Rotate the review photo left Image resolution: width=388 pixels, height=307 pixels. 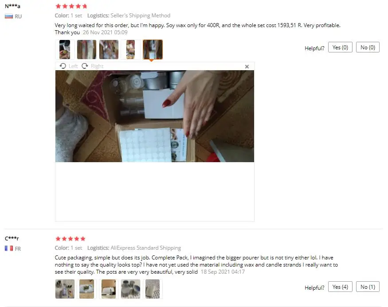69,66
